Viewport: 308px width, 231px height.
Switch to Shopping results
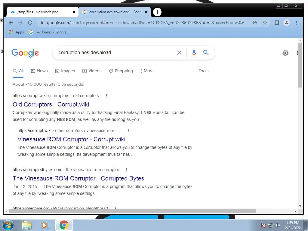point(121,71)
